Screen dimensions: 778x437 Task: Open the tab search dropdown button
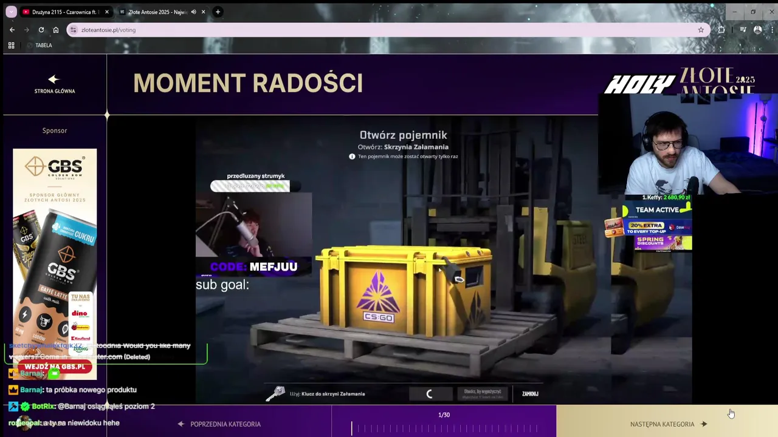[11, 12]
